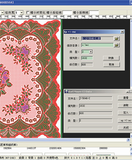Click the 读取 button
Screen dimensions: 132x160
pos(125,105)
